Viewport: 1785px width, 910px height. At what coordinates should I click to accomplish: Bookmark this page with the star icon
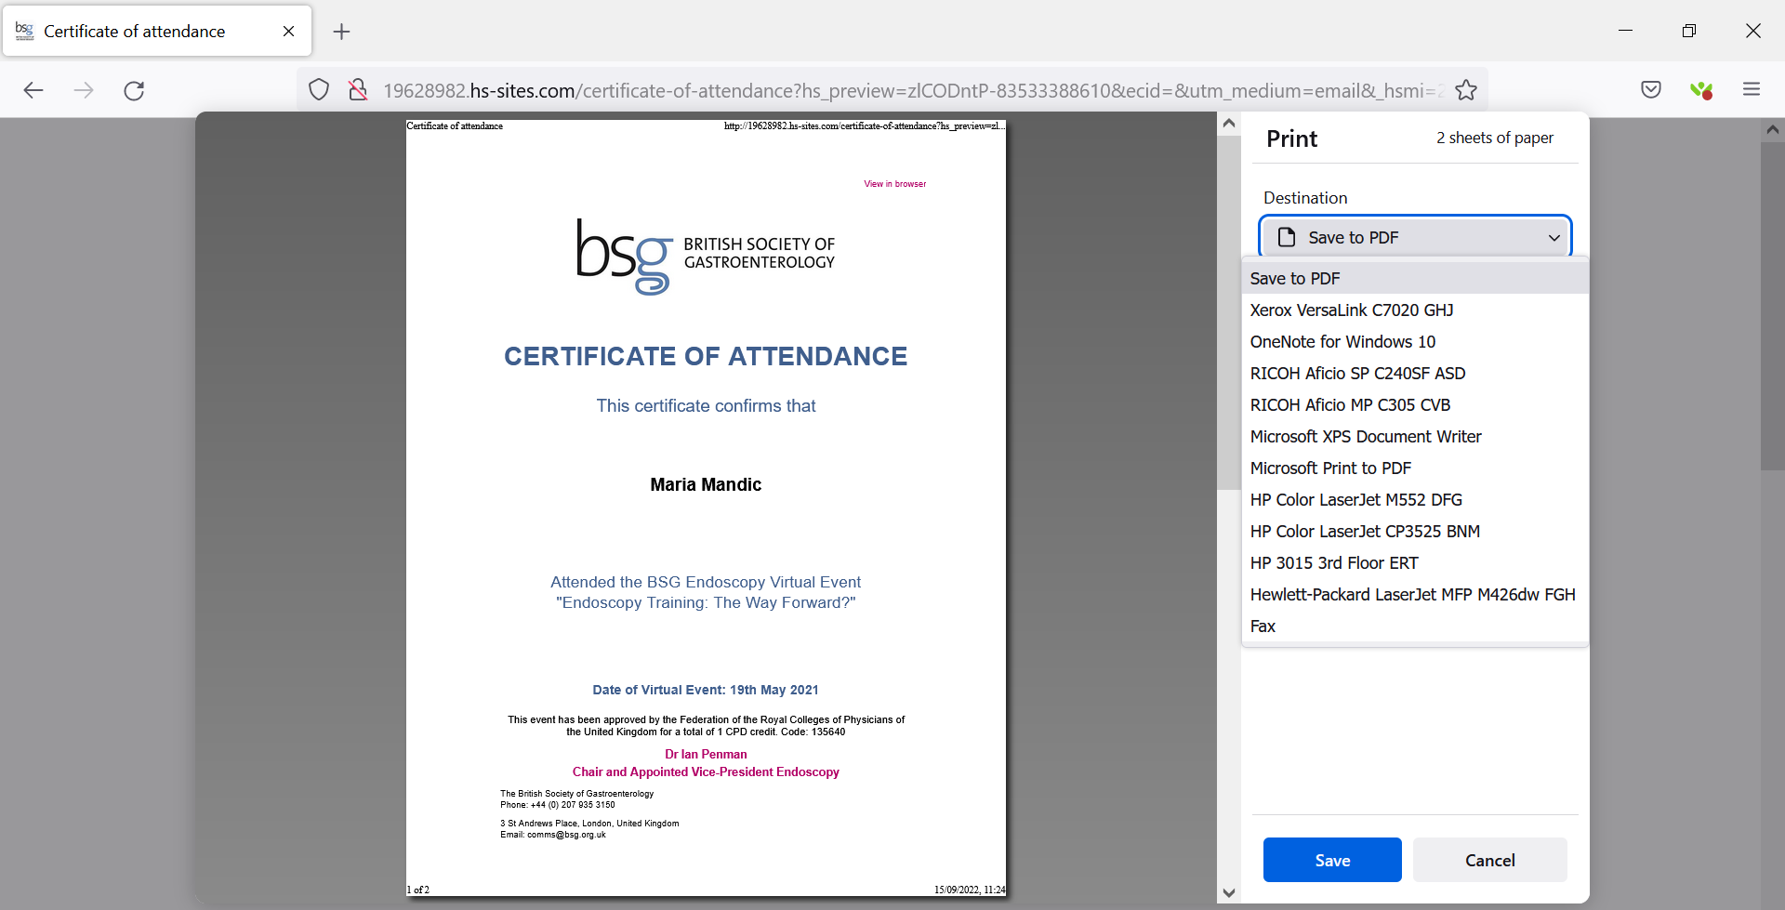pos(1466,90)
